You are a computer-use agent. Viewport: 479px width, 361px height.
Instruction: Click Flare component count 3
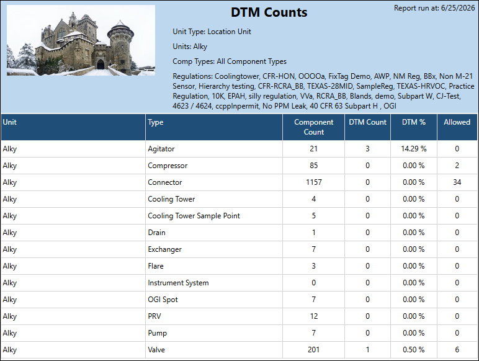pos(314,266)
